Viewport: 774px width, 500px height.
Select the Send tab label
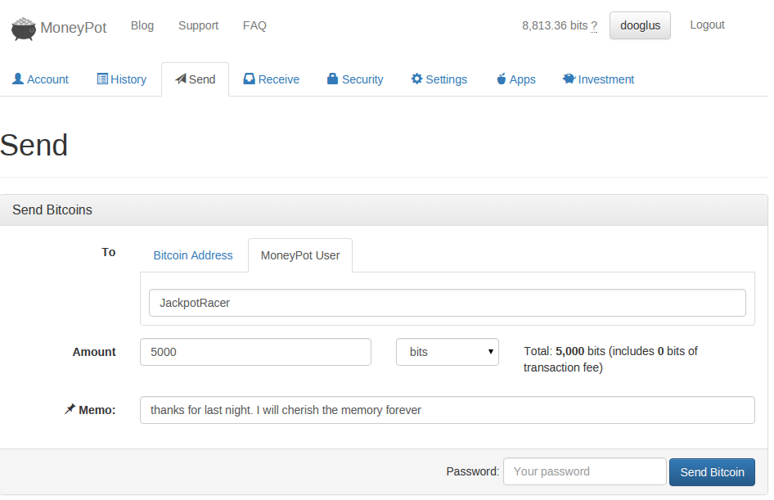pos(202,79)
